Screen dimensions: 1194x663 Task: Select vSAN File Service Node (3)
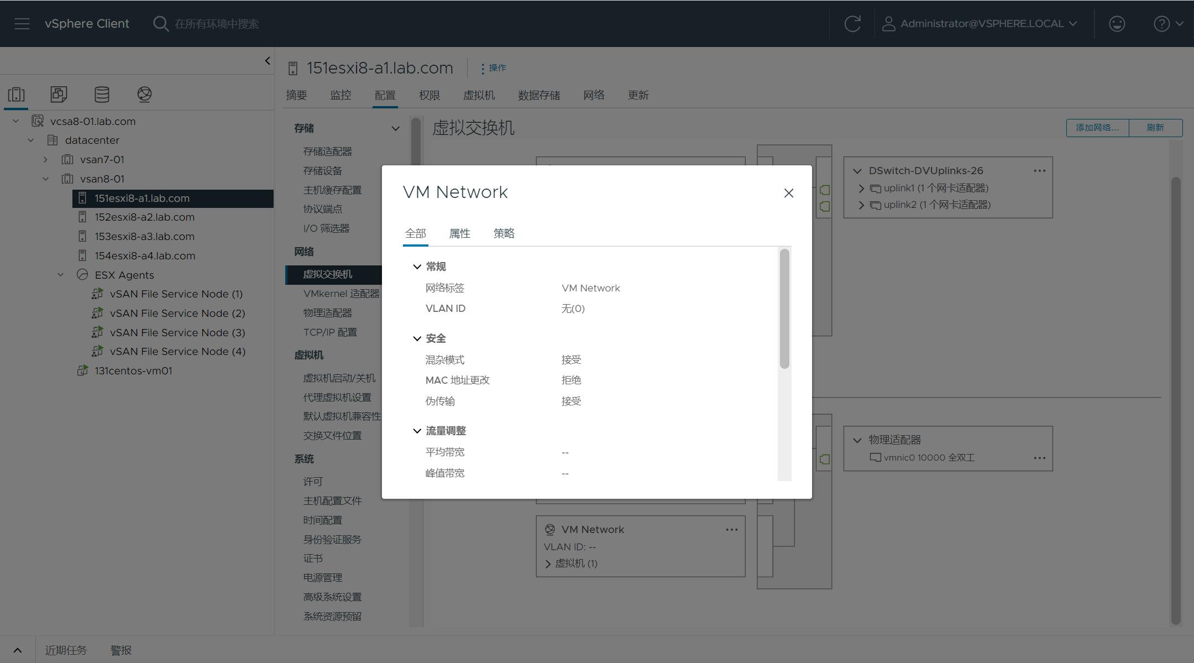pyautogui.click(x=177, y=333)
